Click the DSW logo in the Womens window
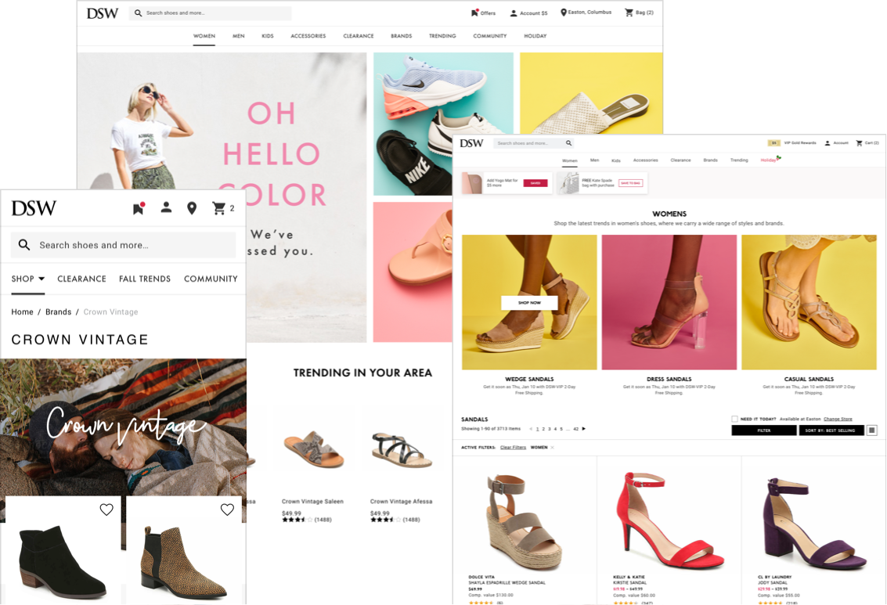The height and width of the screenshot is (605, 887). point(471,143)
